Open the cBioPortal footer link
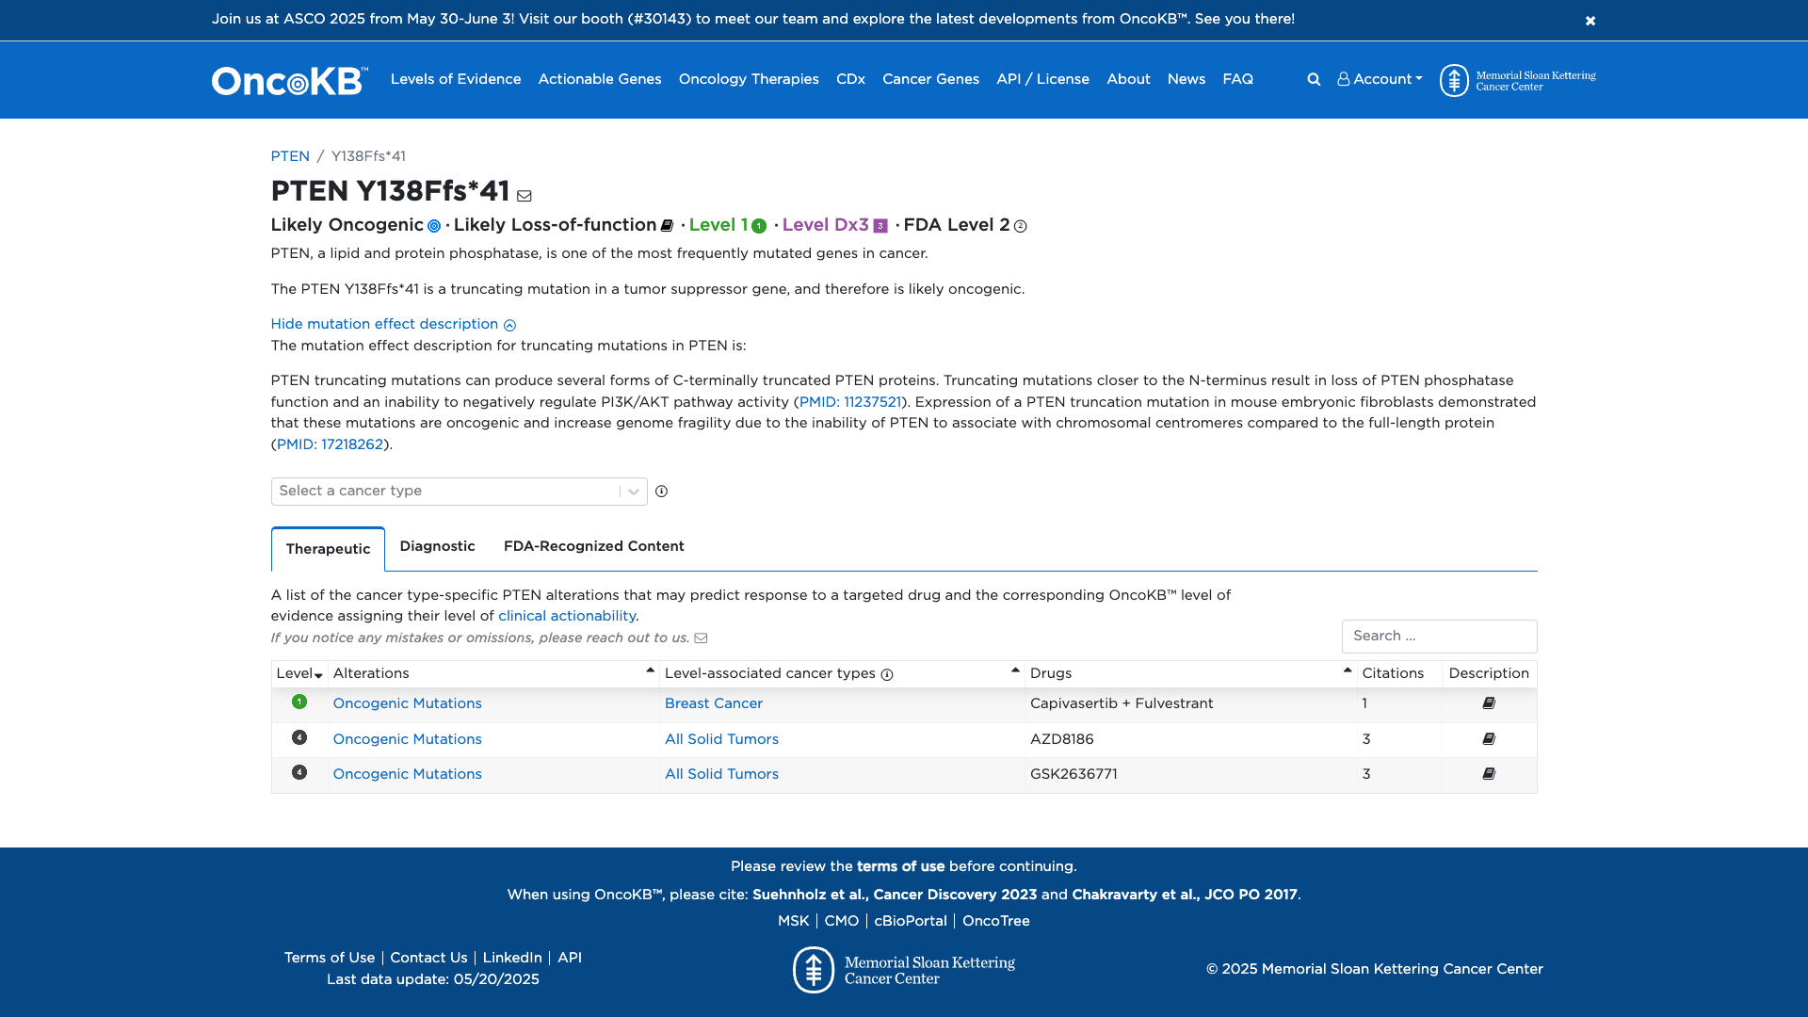 [x=911, y=922]
